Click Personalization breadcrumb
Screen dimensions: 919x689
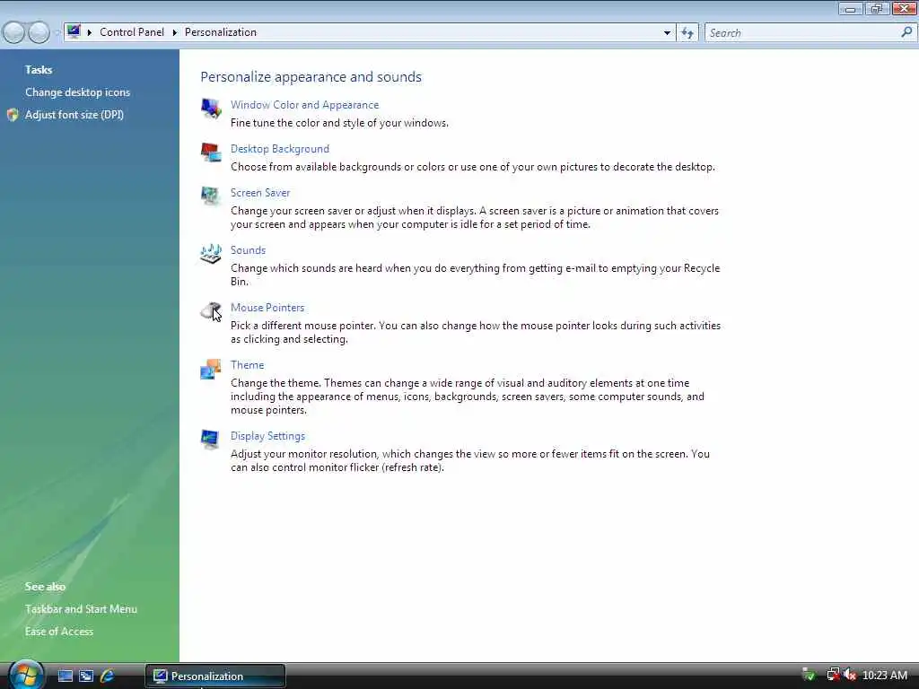(221, 32)
